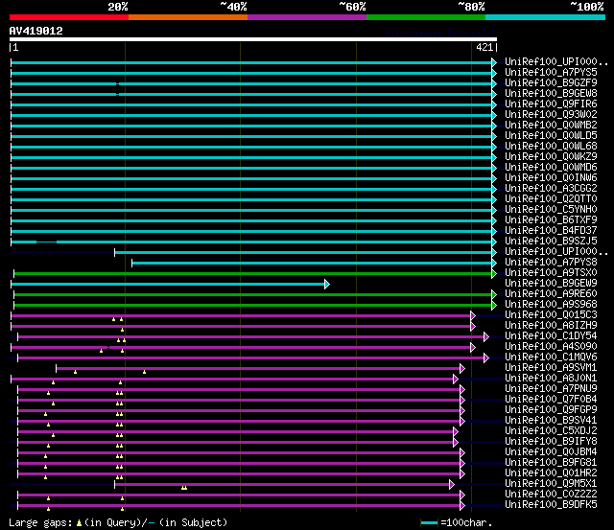Select label UniRef100_B4FD37
Screen dimensions: 614x530
[x=551, y=231]
